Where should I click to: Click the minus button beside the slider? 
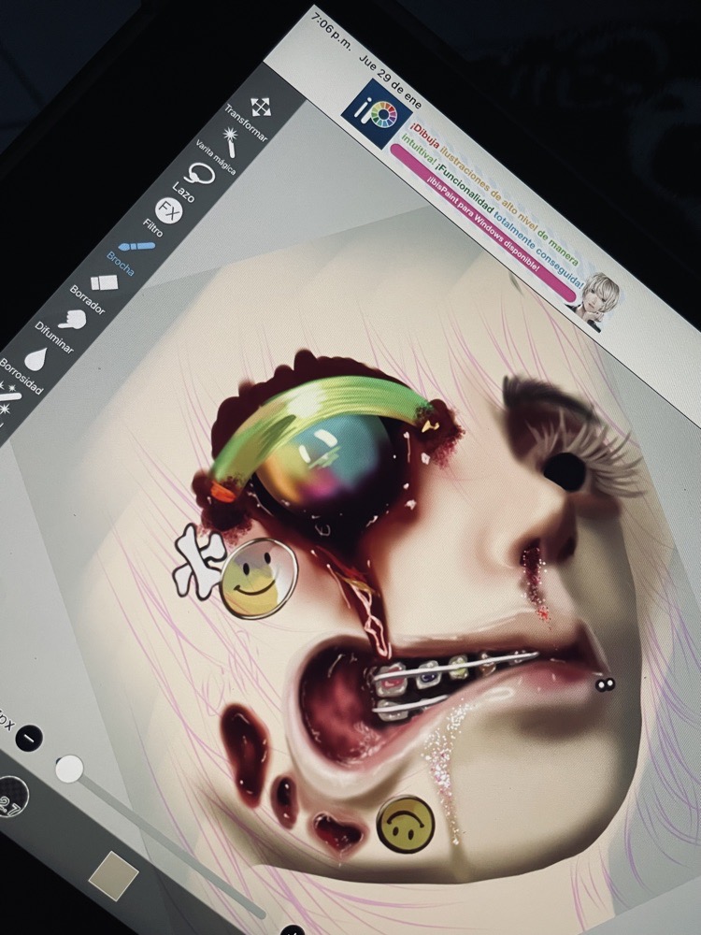point(29,737)
